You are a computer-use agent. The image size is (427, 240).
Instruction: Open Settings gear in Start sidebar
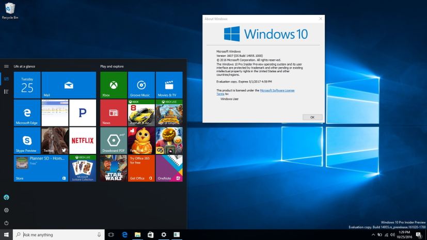click(6, 210)
